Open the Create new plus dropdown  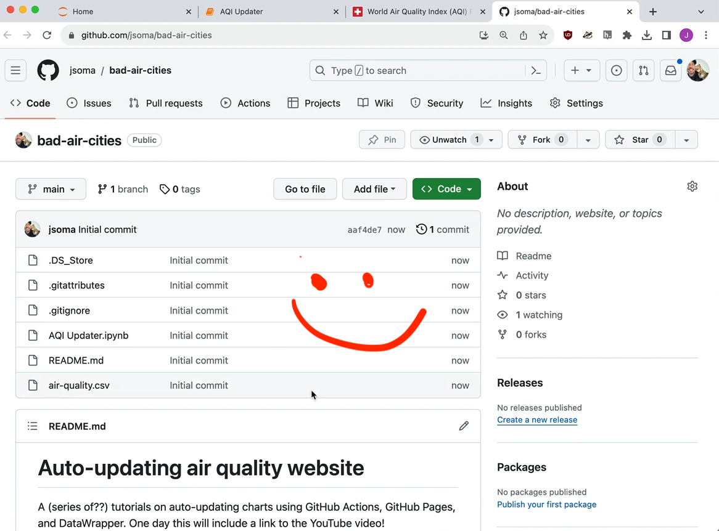pos(581,71)
